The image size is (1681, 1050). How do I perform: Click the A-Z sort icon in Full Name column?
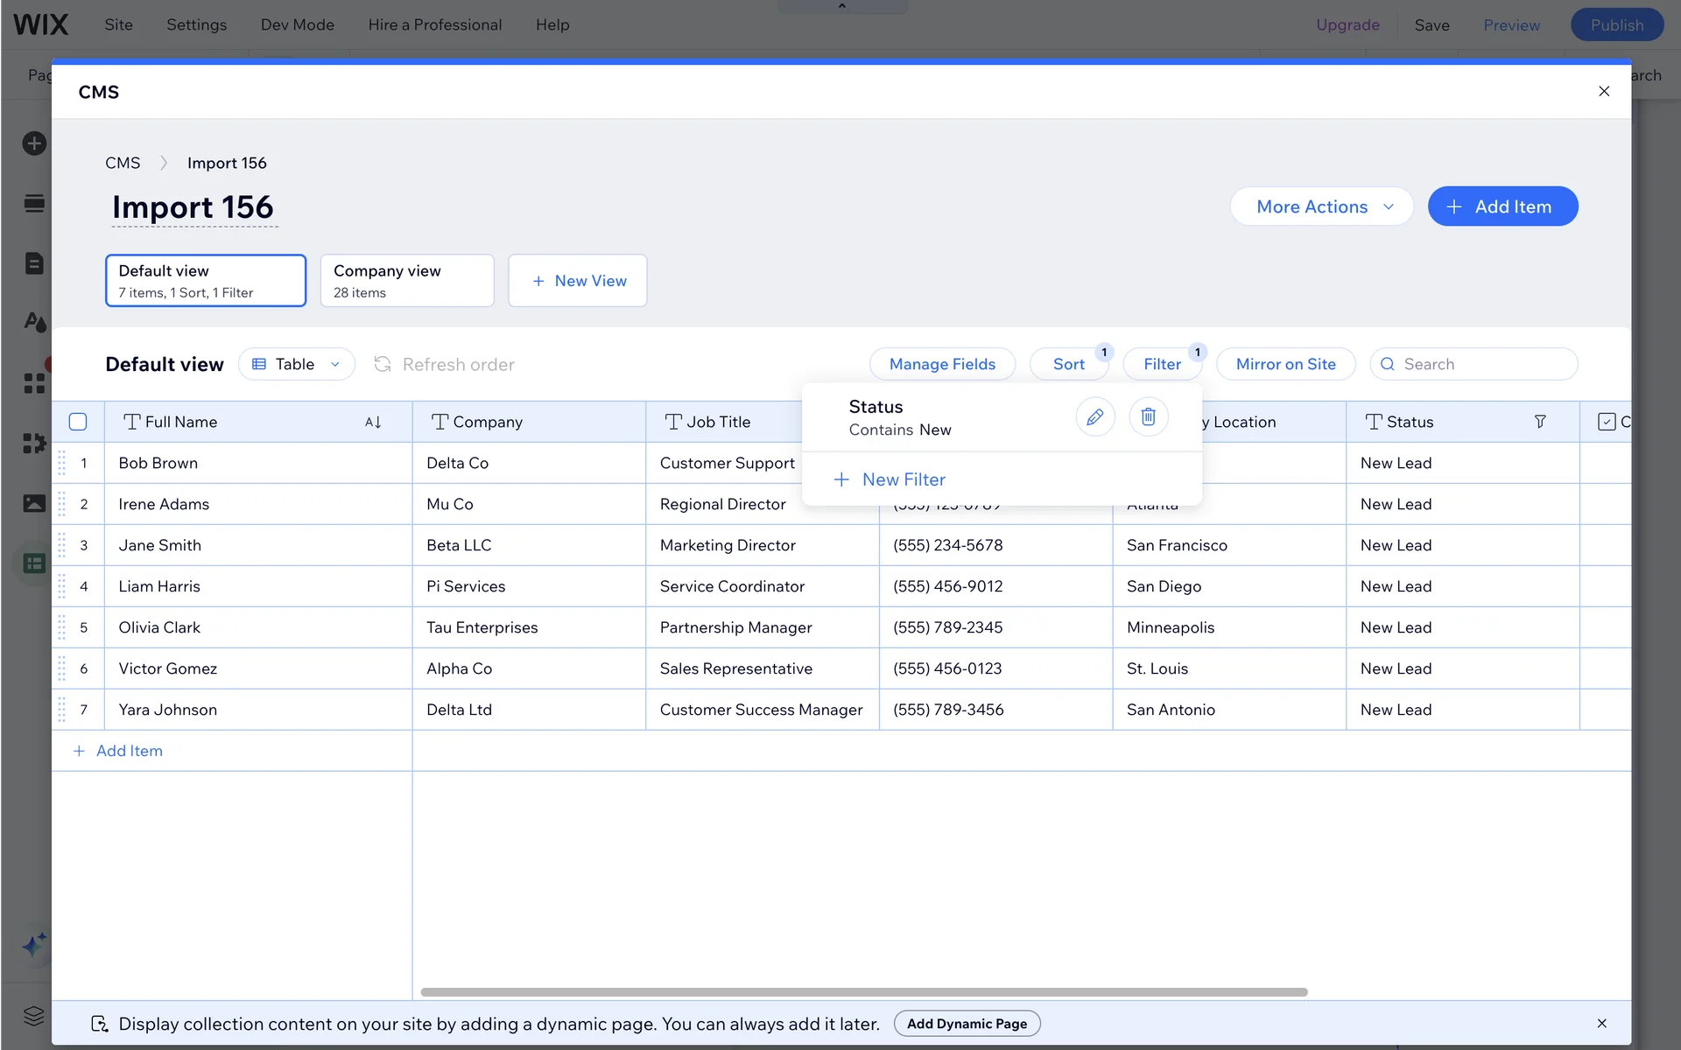pos(373,422)
